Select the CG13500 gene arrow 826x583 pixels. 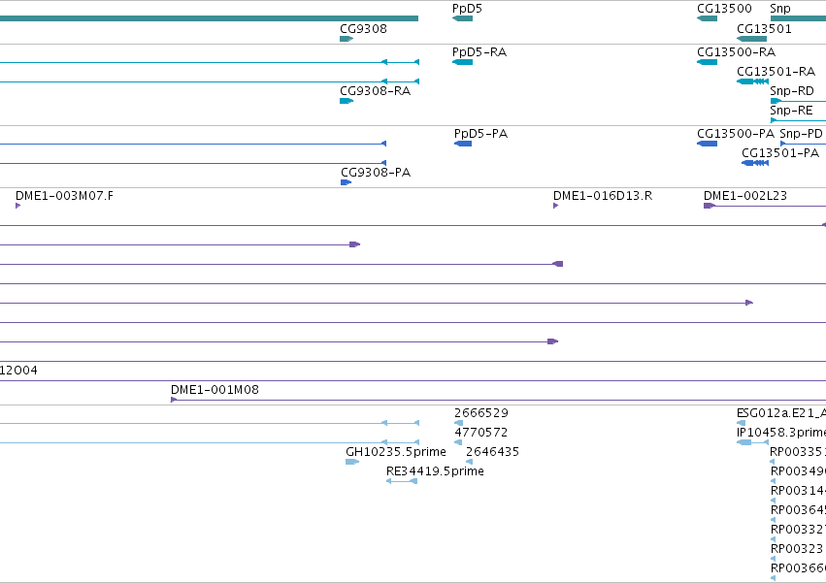[x=707, y=18]
